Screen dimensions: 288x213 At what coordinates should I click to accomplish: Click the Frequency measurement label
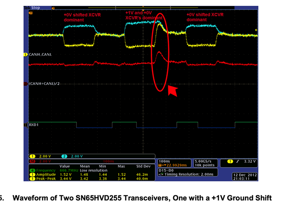coord(46,170)
